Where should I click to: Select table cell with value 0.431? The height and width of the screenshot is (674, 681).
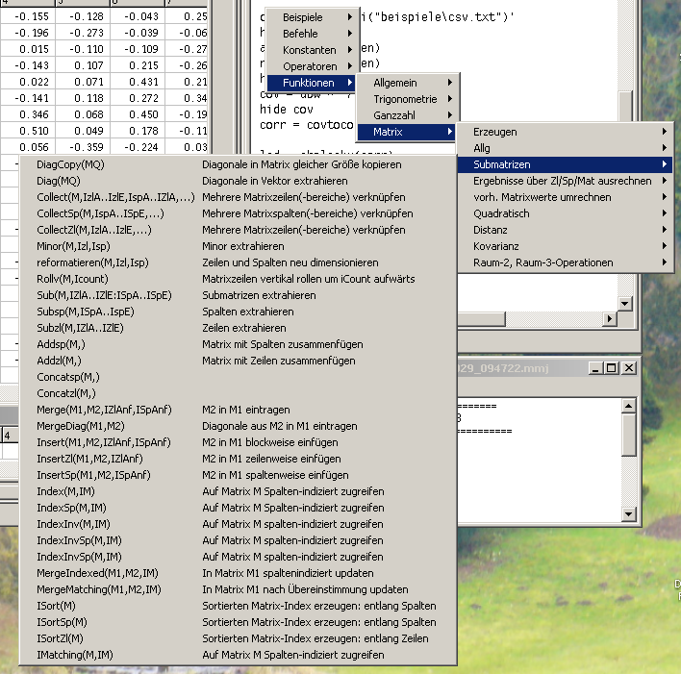pos(138,82)
